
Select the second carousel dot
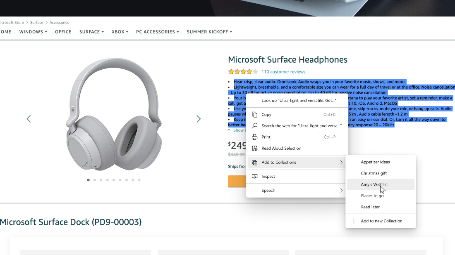click(95, 180)
